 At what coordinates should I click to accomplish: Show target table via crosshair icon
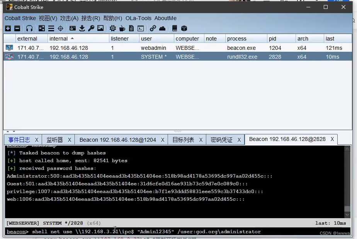coord(61,29)
